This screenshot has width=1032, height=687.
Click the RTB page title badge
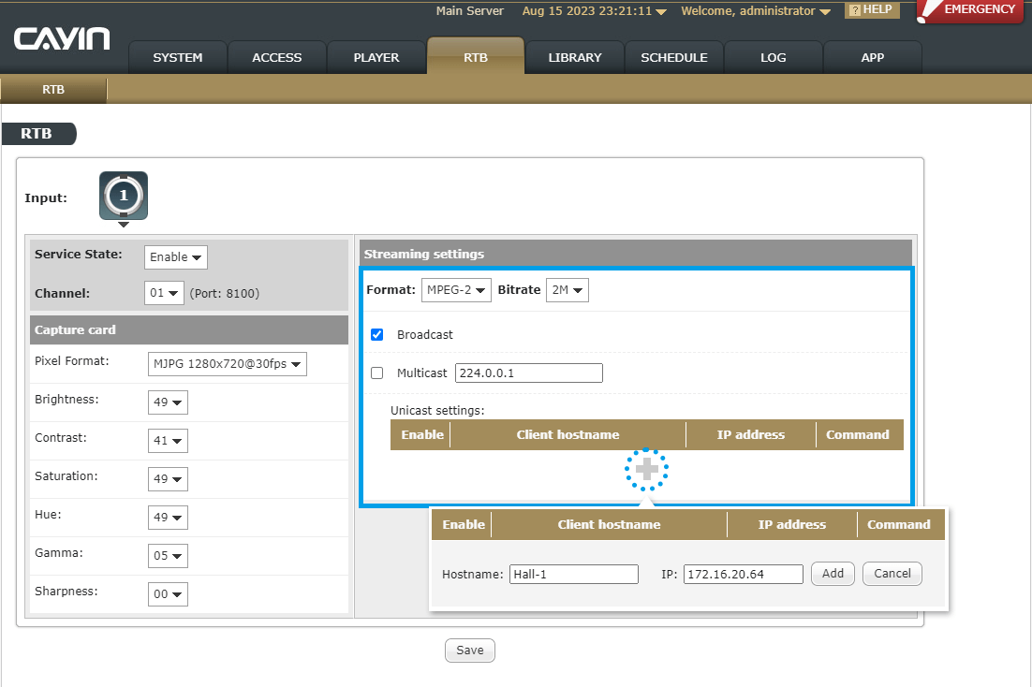(38, 134)
